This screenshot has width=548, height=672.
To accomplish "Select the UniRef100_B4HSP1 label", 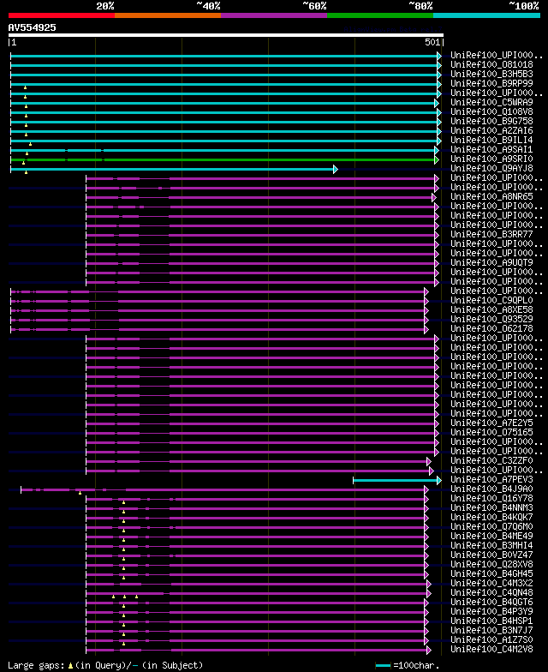I will click(491, 621).
